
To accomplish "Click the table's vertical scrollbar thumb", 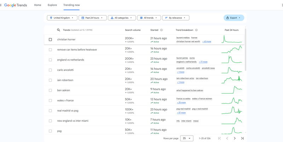I will [x=245, y=50].
